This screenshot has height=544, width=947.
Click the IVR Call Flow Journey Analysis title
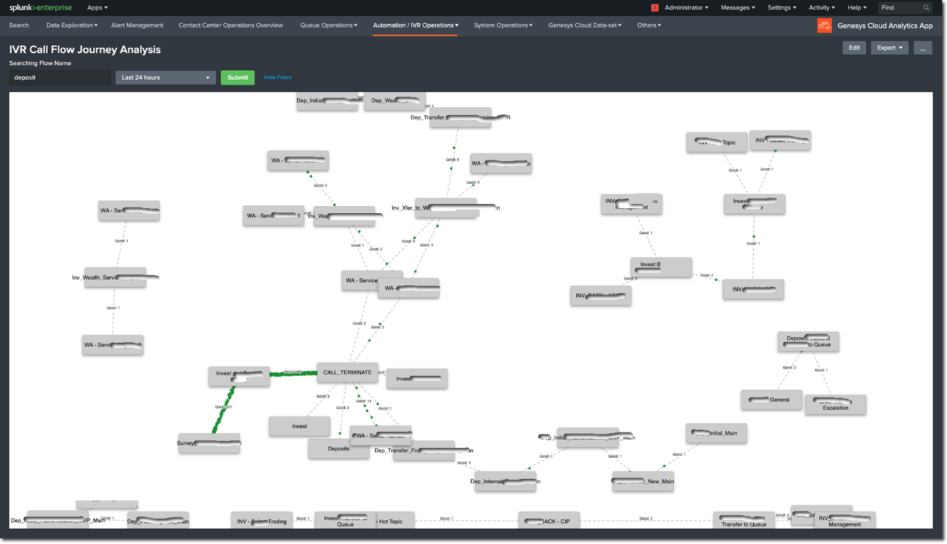tap(85, 50)
